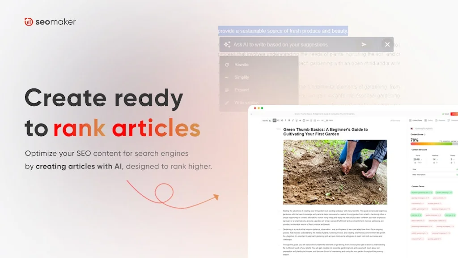Click the 'Green Thumb Basics' article heading
Screen dimensions: 458x258
pyautogui.click(x=326, y=132)
